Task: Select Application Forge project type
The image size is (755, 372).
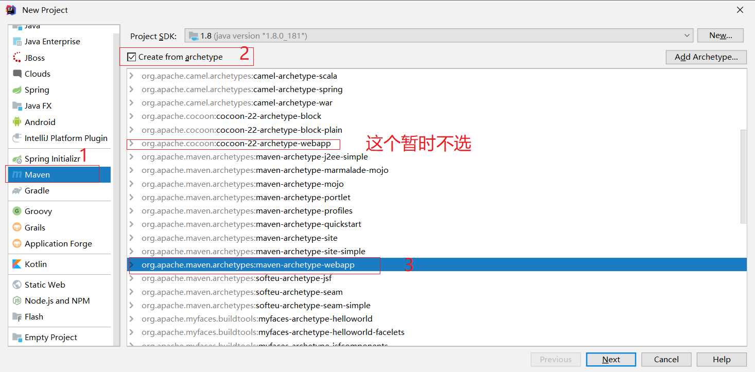Action: pyautogui.click(x=59, y=243)
